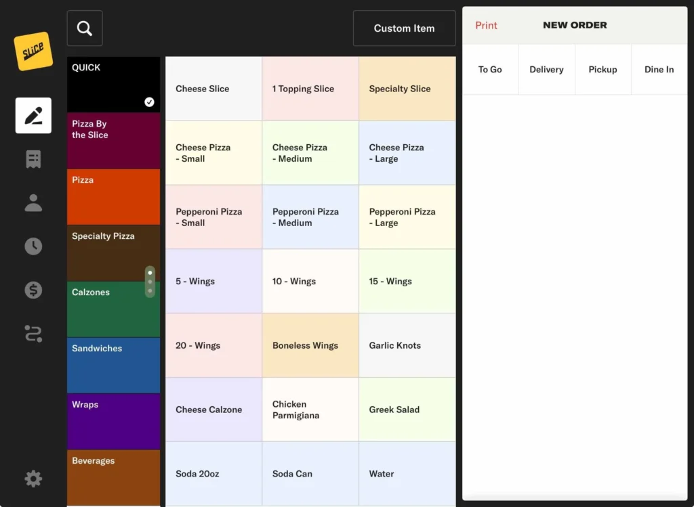Select the checked QUICK category tile
The height and width of the screenshot is (507, 694).
coord(113,85)
